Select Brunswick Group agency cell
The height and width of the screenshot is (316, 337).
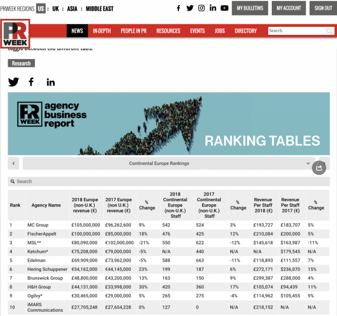point(45,278)
